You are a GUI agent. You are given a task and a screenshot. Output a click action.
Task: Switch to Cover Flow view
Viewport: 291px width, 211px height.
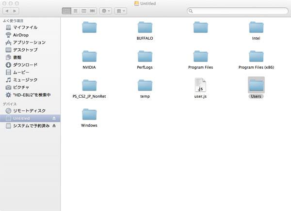click(92, 11)
